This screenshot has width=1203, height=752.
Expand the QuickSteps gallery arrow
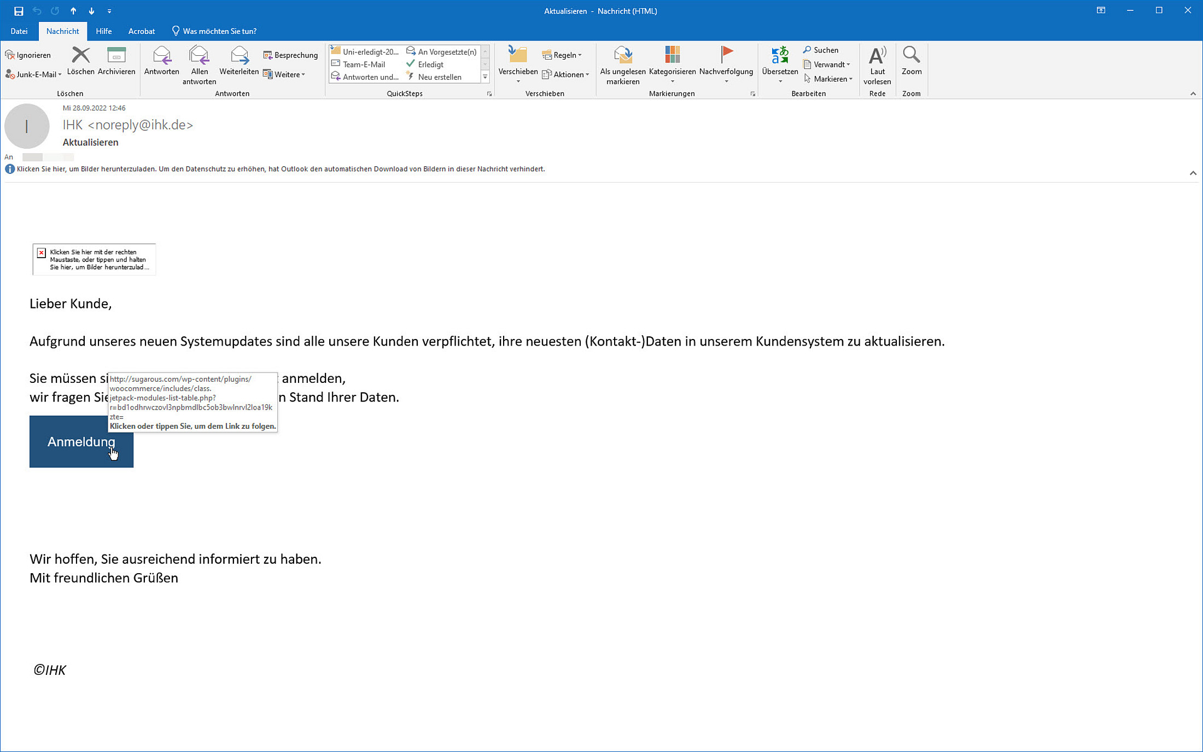point(485,78)
